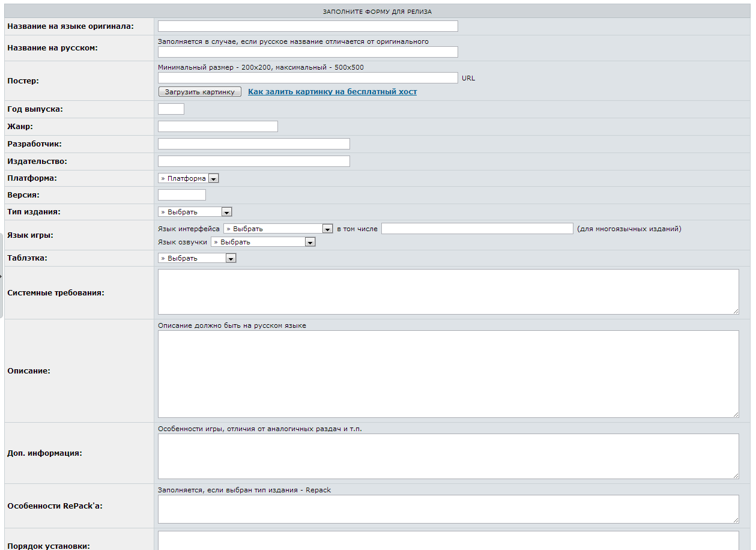Screen dimensions: 756x550
Task: Click inside the Описание text area
Action: tap(448, 374)
